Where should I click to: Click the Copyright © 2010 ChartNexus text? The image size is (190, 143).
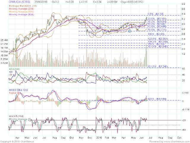click(x=17, y=142)
